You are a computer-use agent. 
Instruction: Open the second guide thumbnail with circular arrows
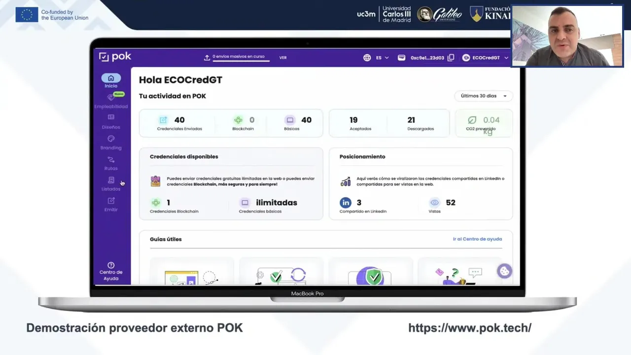coord(281,271)
